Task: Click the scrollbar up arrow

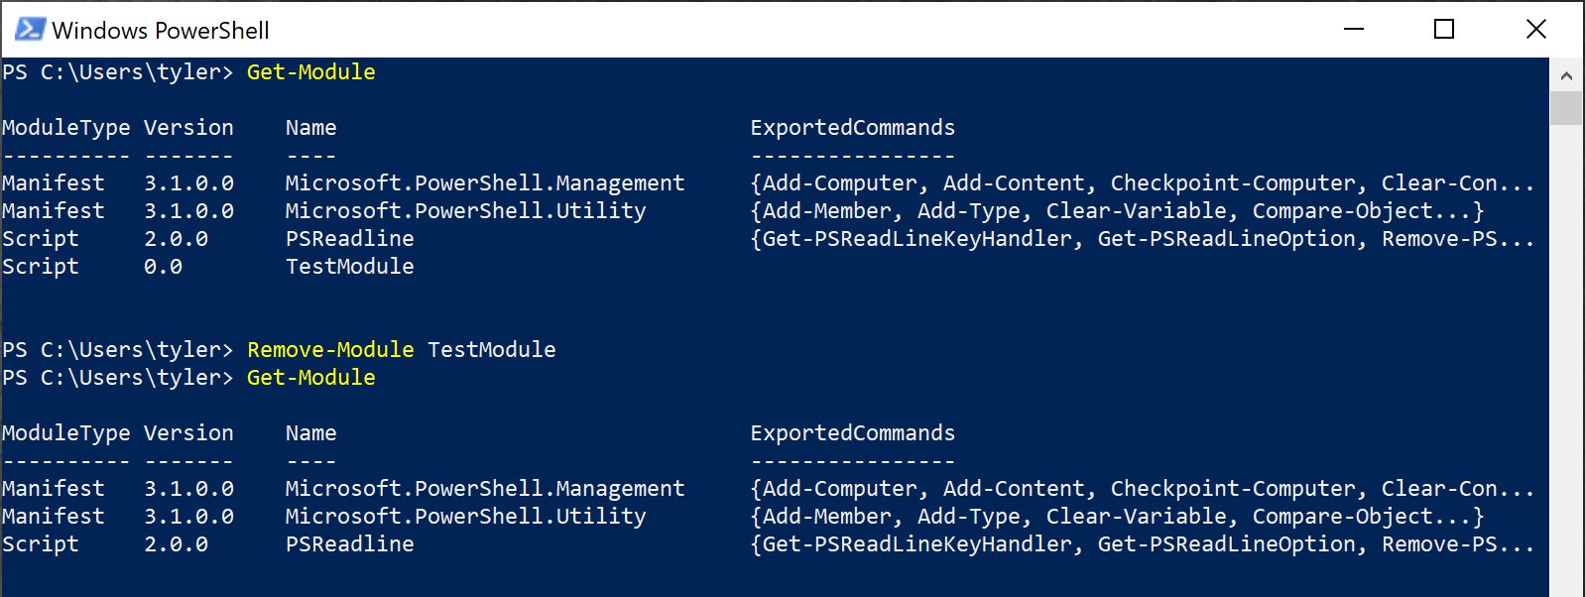Action: point(1568,75)
